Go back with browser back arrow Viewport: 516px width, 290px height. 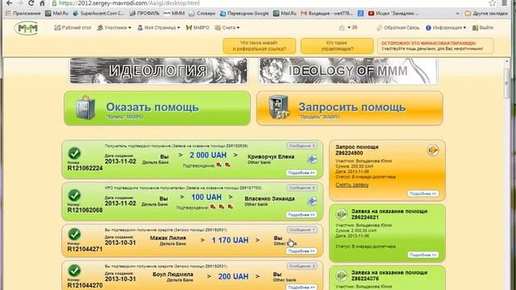click(9, 3)
